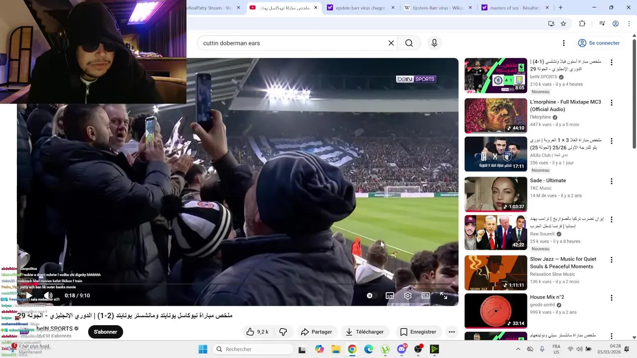637x358 pixels.
Task: Click the Se connecter sign-in button
Action: [599, 43]
